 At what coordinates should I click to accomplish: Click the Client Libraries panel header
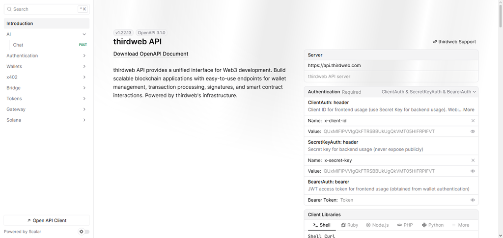click(391, 214)
